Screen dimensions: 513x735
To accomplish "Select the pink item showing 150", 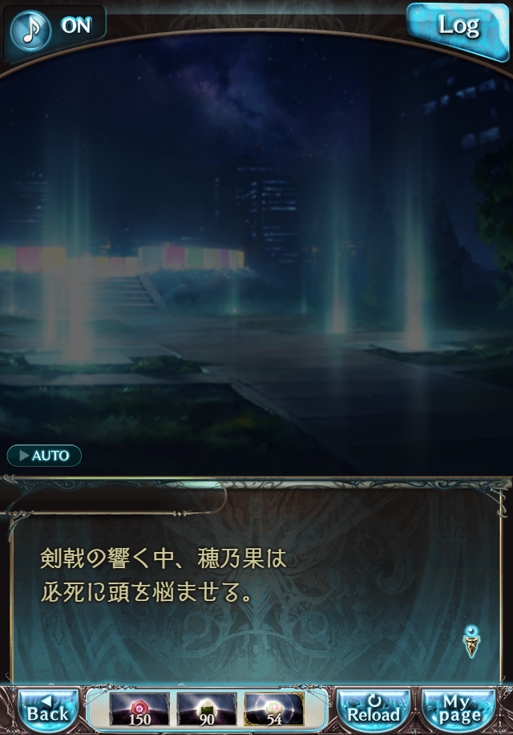I will pyautogui.click(x=139, y=709).
